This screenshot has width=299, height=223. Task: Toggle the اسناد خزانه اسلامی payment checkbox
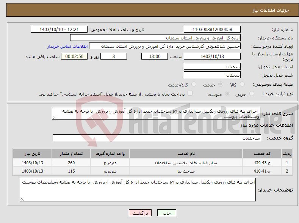(x=190, y=93)
